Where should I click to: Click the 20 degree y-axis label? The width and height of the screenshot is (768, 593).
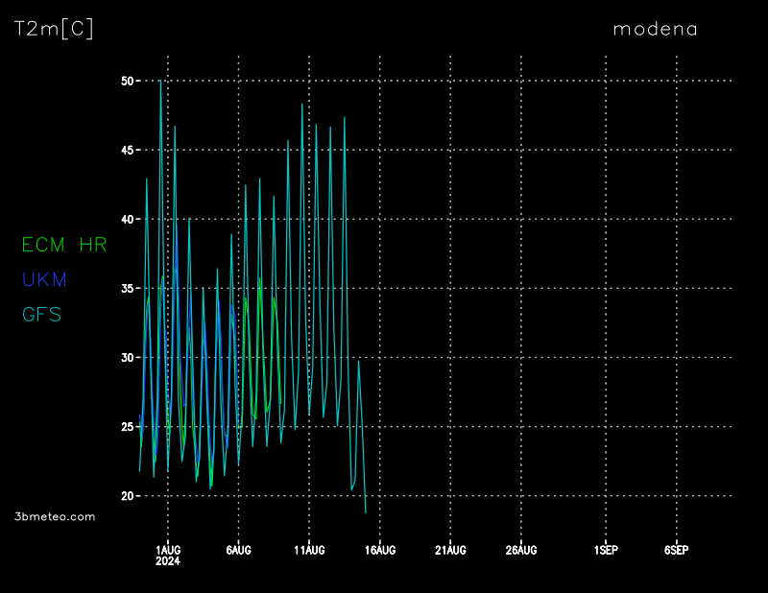(x=127, y=495)
